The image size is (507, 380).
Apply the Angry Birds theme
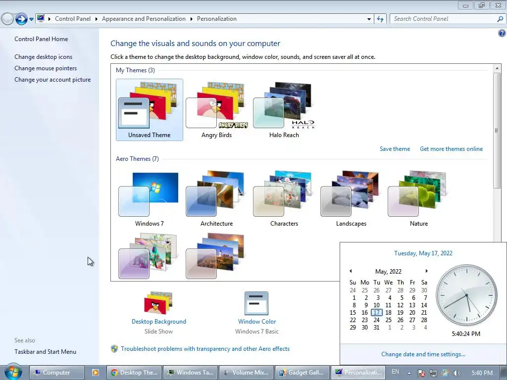pyautogui.click(x=217, y=110)
